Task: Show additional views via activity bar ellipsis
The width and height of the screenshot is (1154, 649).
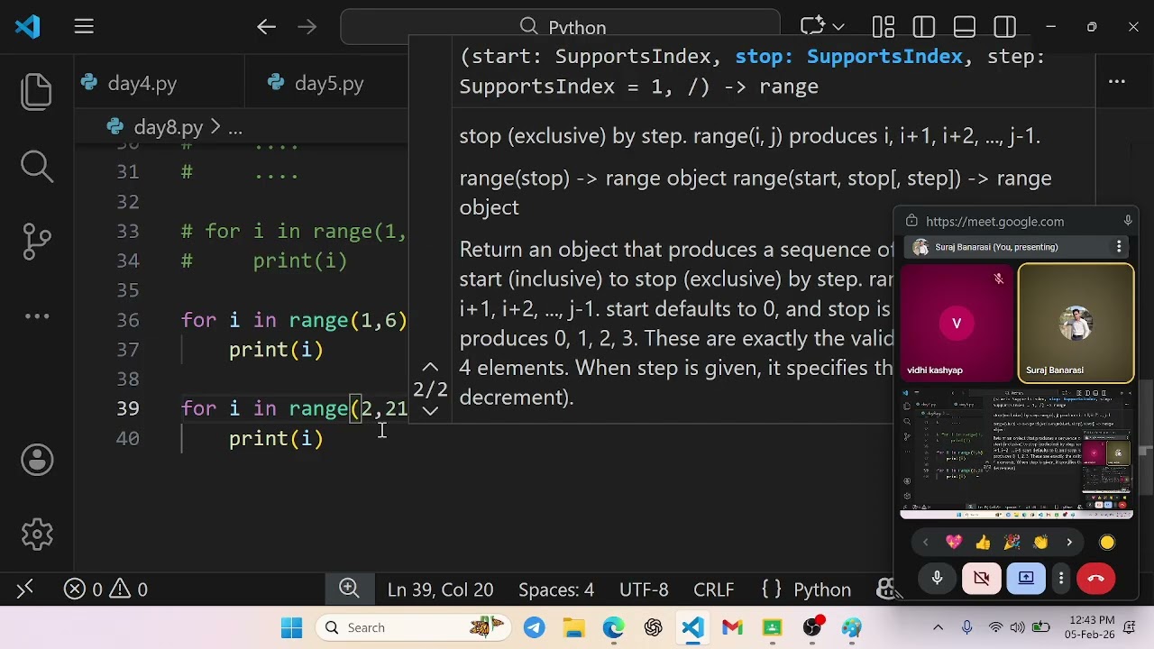Action: tap(37, 316)
